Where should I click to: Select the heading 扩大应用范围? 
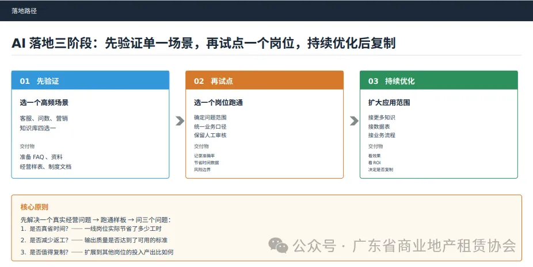[389, 103]
